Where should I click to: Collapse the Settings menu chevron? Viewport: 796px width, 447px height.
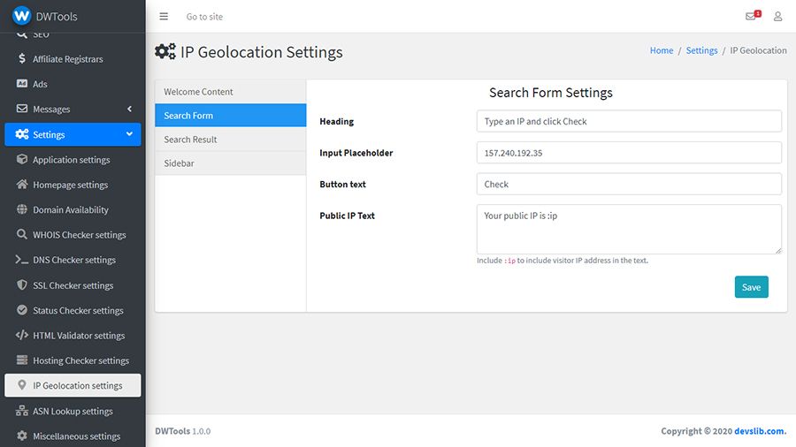(x=129, y=134)
